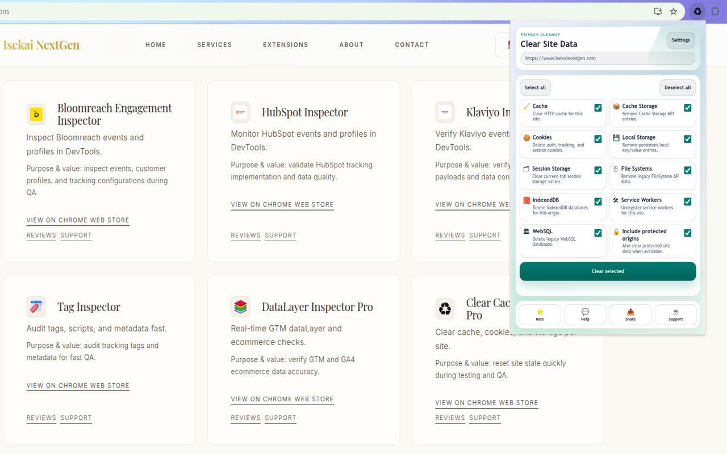The width and height of the screenshot is (727, 454).
Task: Click the cabinet icon beside File Systems
Action: click(616, 169)
